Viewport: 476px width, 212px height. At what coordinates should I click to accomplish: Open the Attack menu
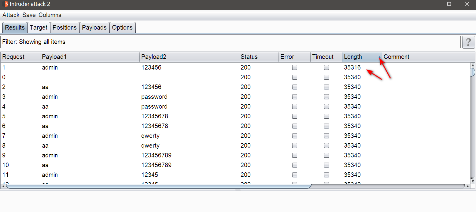point(11,15)
